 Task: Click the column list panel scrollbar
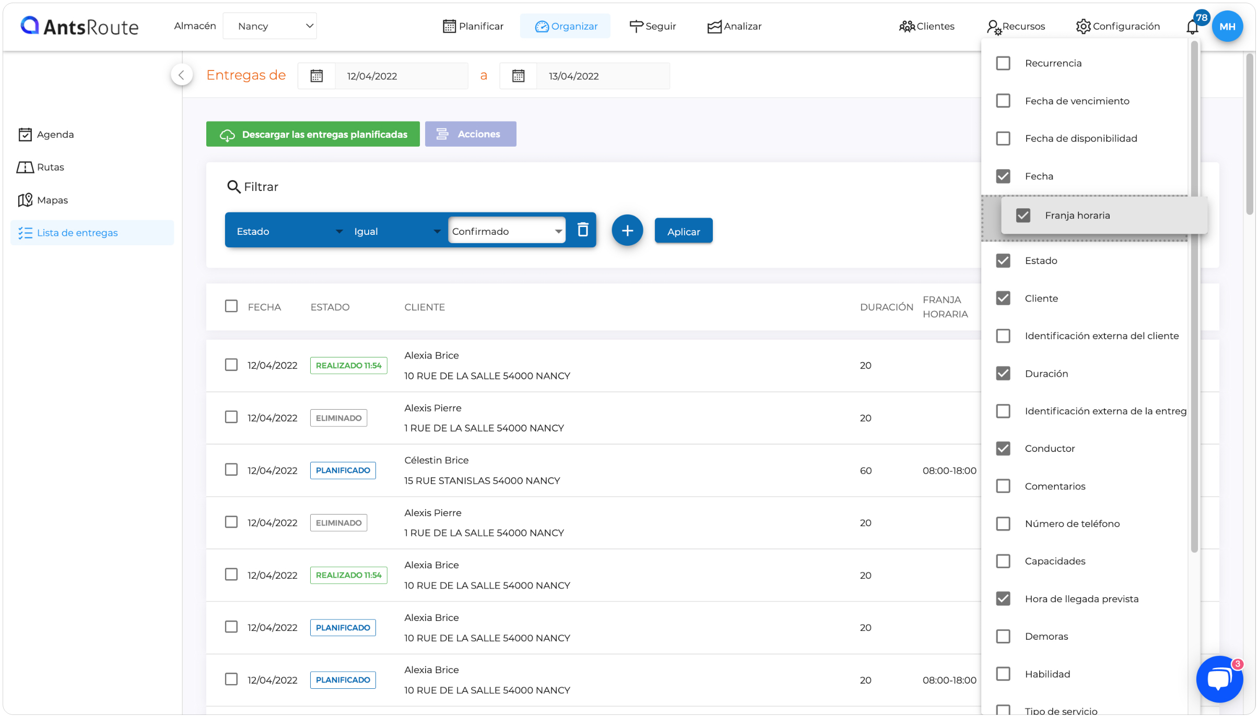(x=1194, y=297)
